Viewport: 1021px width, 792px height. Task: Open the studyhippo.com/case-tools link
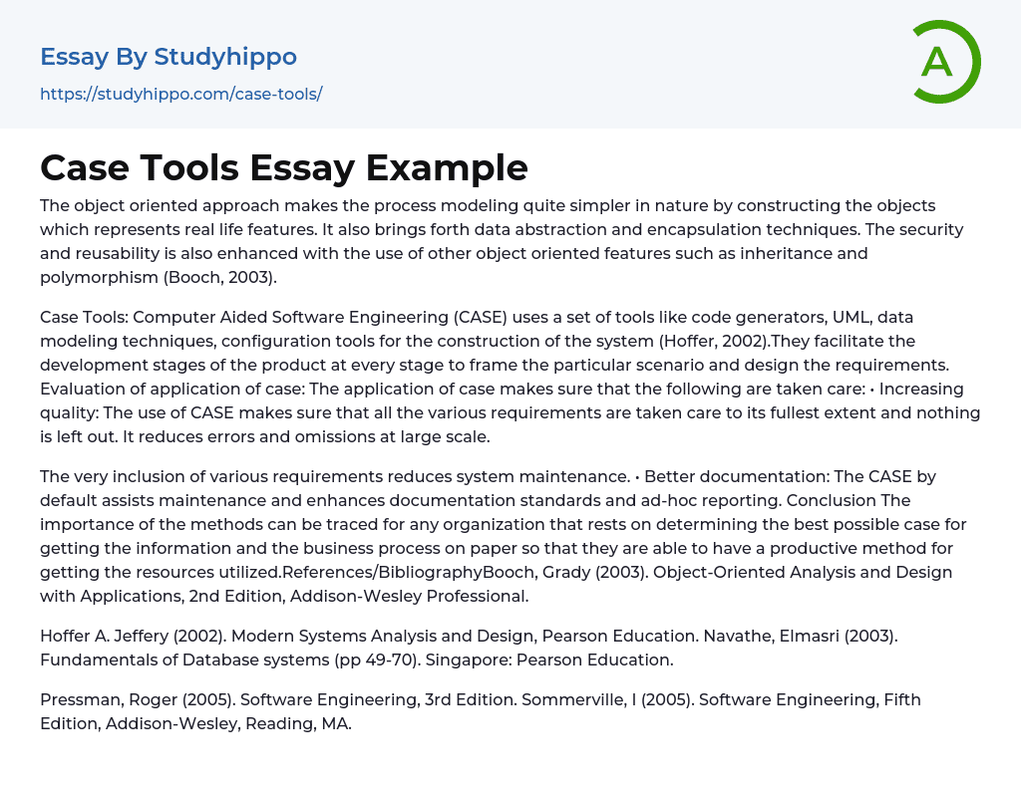pyautogui.click(x=180, y=94)
